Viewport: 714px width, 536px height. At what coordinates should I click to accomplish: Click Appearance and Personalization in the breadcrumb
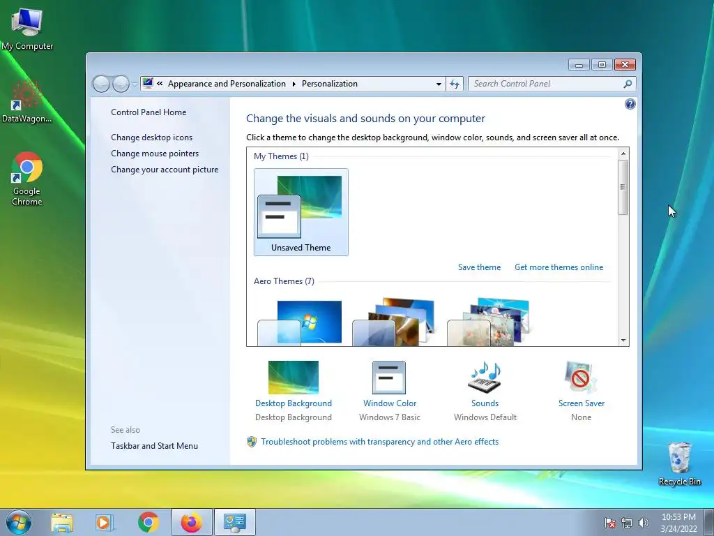(x=227, y=84)
